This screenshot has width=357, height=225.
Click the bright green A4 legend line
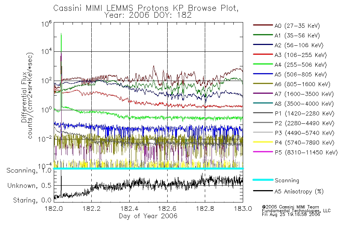(x=263, y=64)
